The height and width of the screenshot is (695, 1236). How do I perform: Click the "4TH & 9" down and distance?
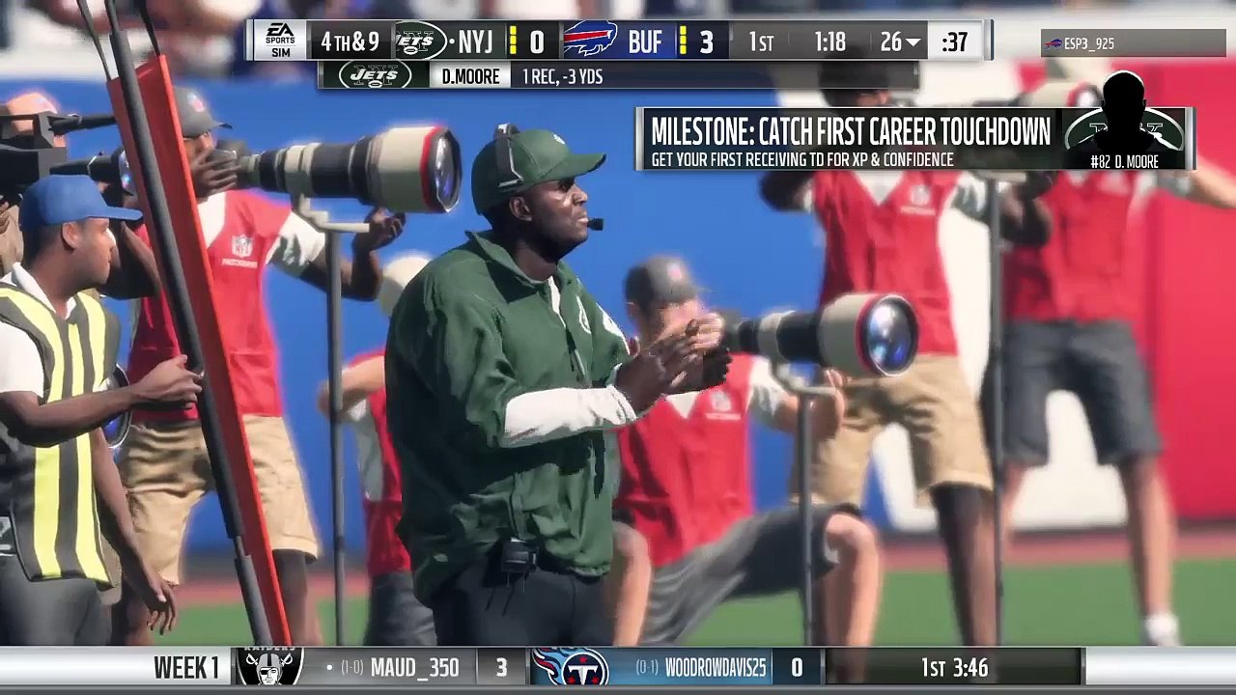point(350,42)
